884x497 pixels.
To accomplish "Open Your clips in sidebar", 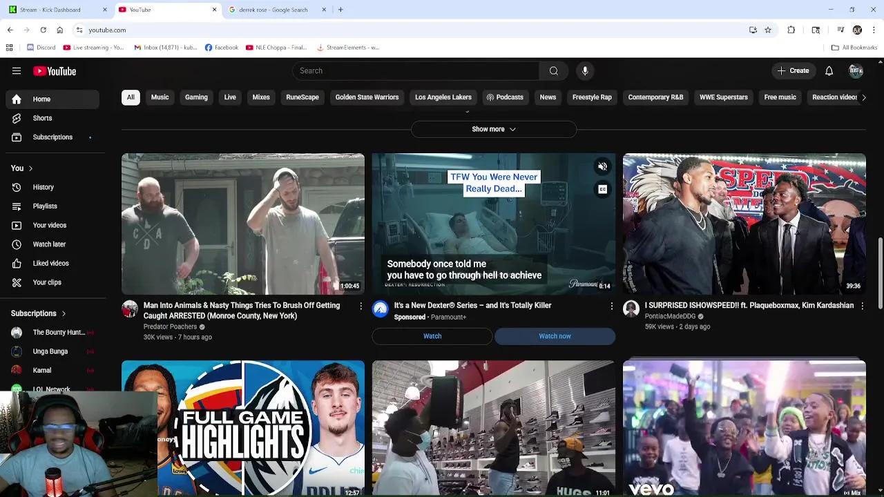I will (52, 282).
